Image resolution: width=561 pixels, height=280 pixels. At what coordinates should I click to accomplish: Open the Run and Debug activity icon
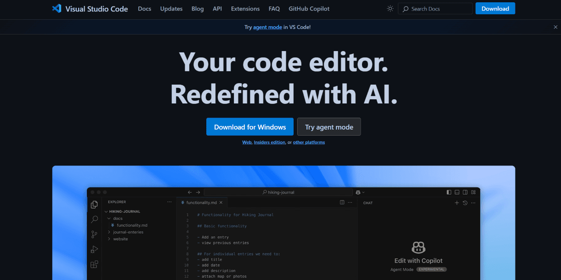pos(94,249)
